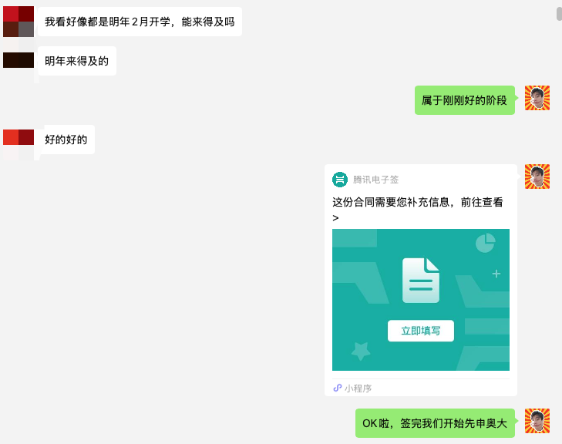Open contact avatar beside 明年来得及的
The image size is (562, 444).
pyautogui.click(x=19, y=60)
